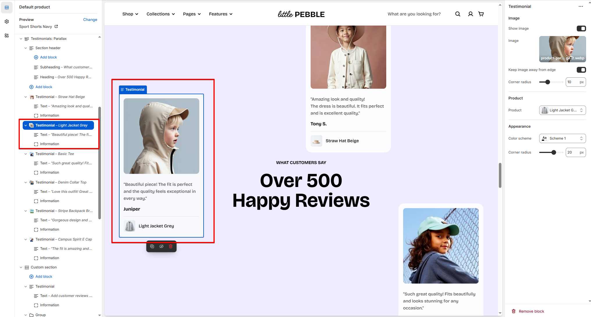Click the sections icon in left rail

pos(7,7)
